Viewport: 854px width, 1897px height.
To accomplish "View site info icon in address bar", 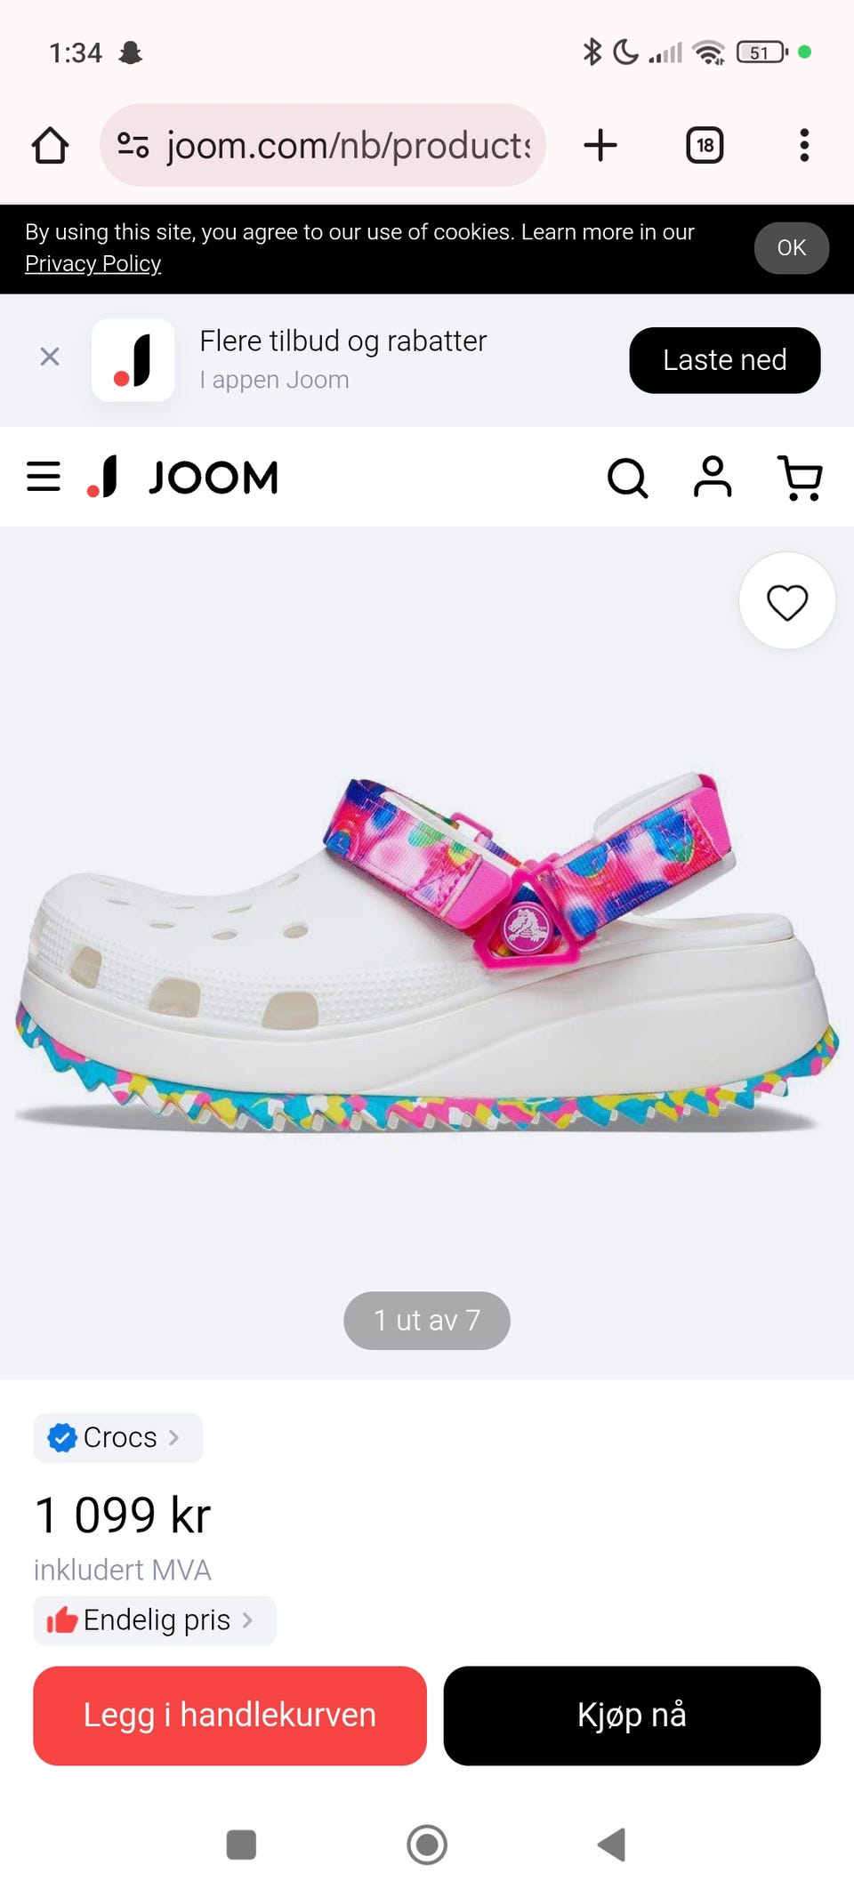I will [x=133, y=145].
